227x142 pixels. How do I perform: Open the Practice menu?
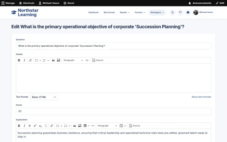click(140, 12)
